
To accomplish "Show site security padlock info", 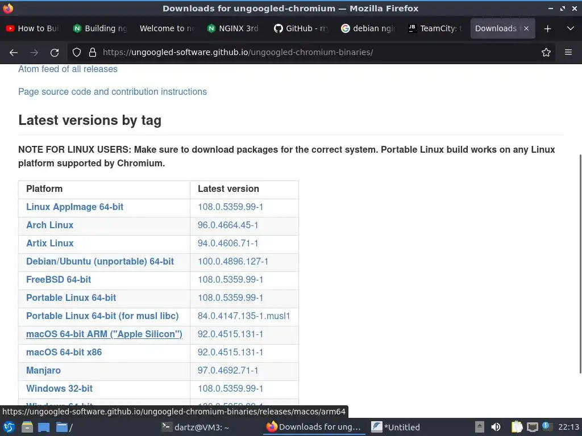I will tap(93, 52).
